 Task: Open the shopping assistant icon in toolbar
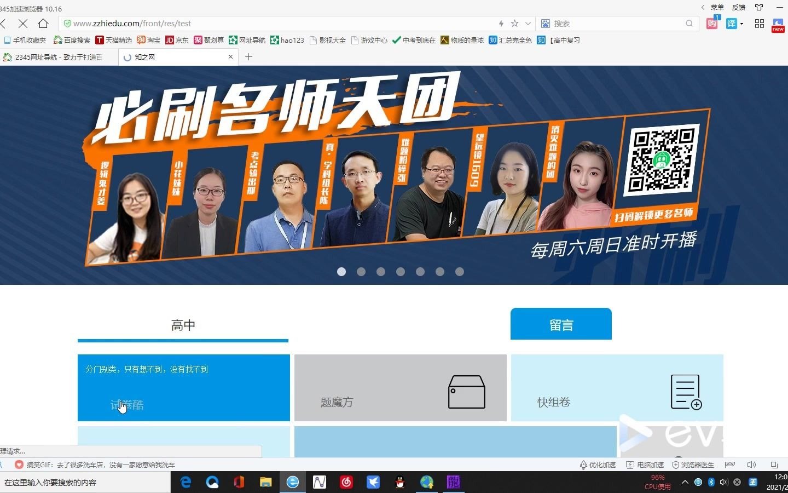click(712, 23)
